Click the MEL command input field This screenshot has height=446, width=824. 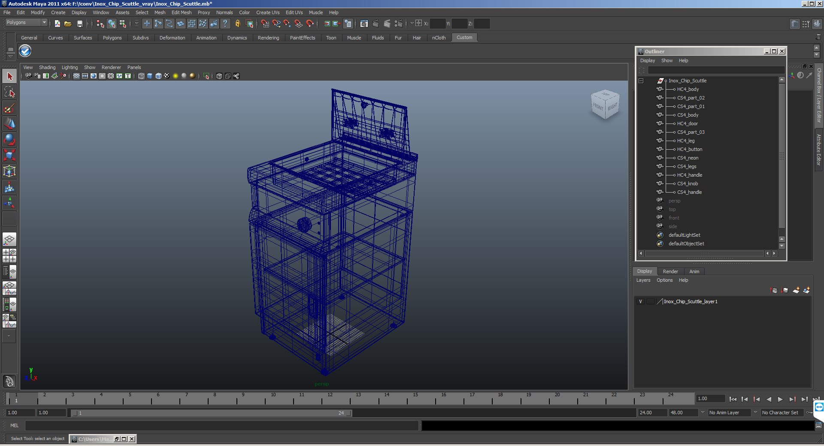[x=221, y=425]
